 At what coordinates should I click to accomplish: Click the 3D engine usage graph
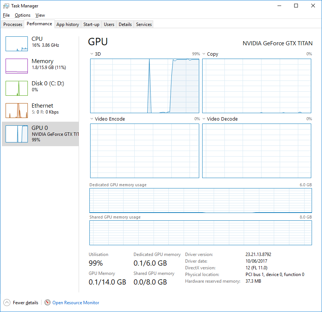pos(145,86)
